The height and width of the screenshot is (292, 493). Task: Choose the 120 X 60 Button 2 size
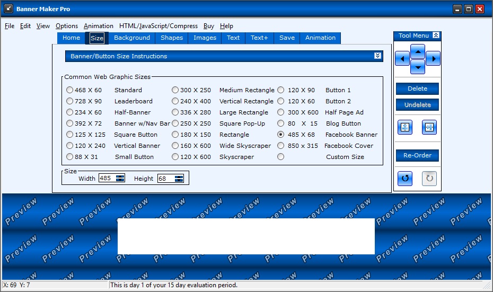point(281,101)
